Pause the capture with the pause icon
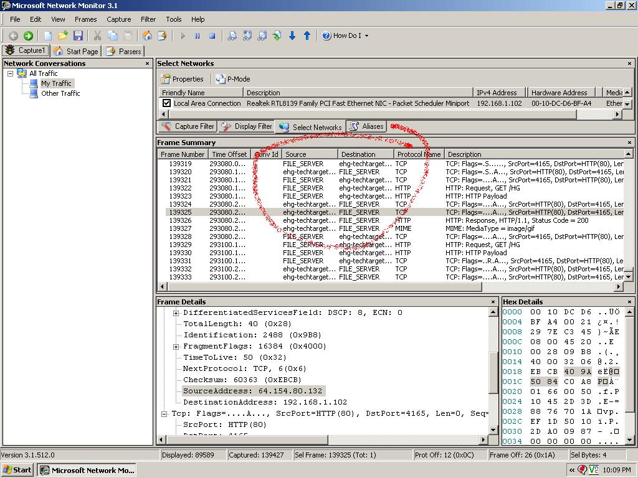 click(x=198, y=35)
